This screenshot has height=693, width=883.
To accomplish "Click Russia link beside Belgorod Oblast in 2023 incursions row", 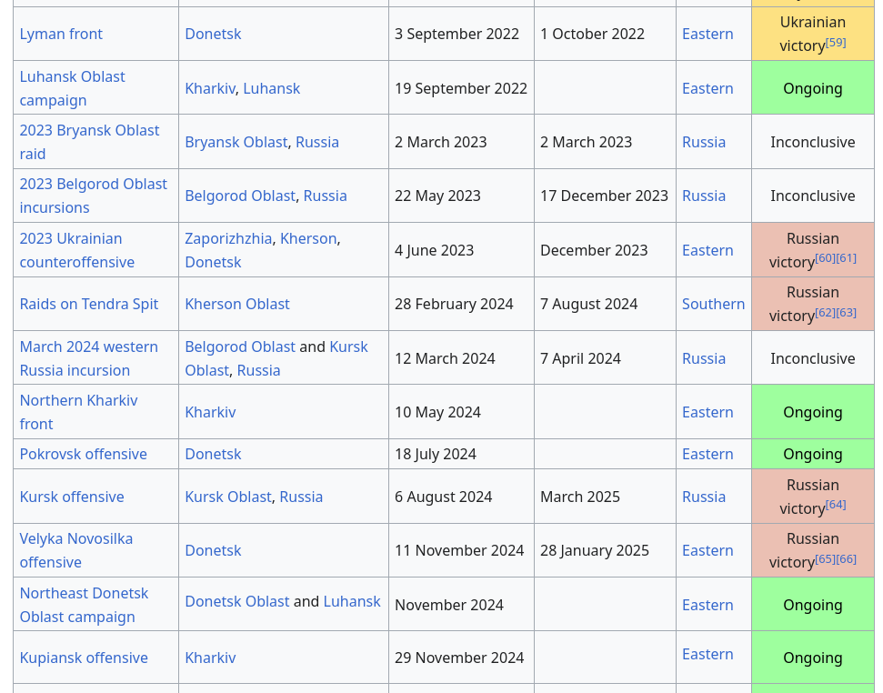I will pyautogui.click(x=325, y=196).
